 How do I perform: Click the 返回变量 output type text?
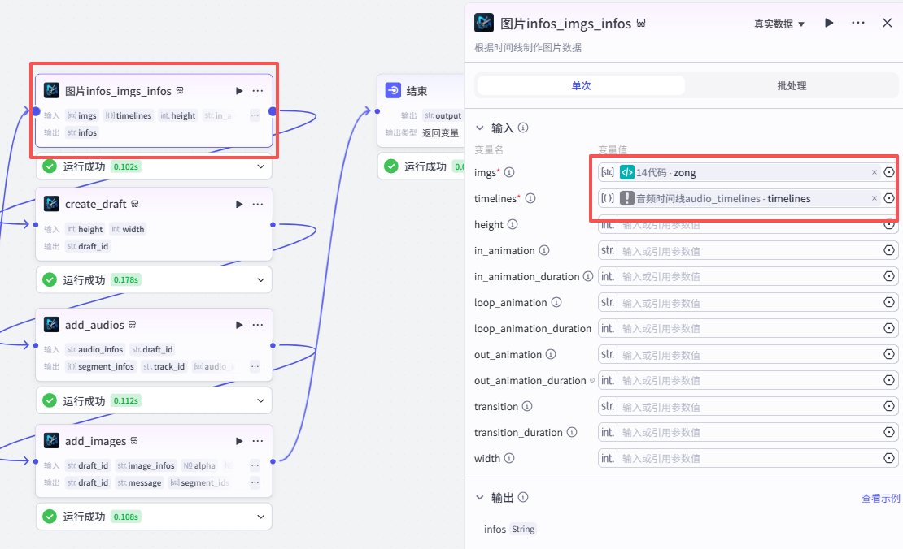tap(441, 133)
